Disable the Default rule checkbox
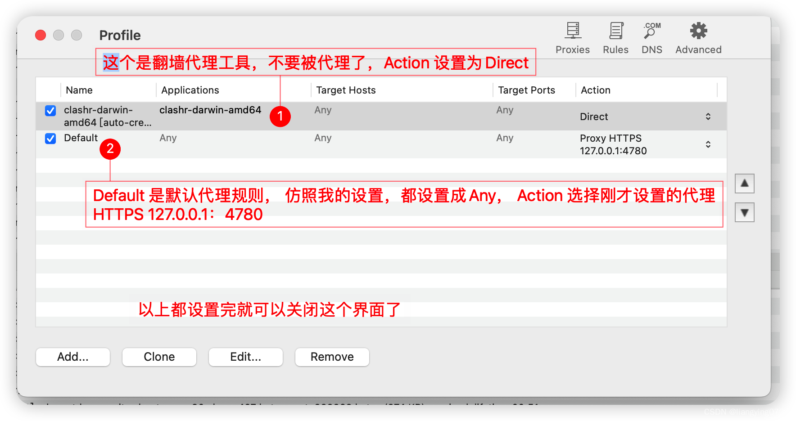796x421 pixels. pyautogui.click(x=50, y=139)
